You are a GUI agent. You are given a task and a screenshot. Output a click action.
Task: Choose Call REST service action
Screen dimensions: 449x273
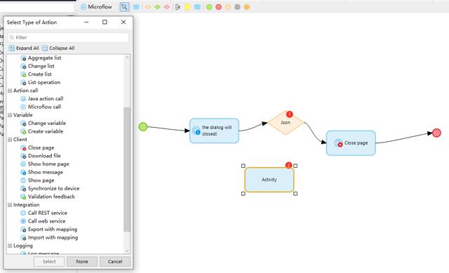43,213
